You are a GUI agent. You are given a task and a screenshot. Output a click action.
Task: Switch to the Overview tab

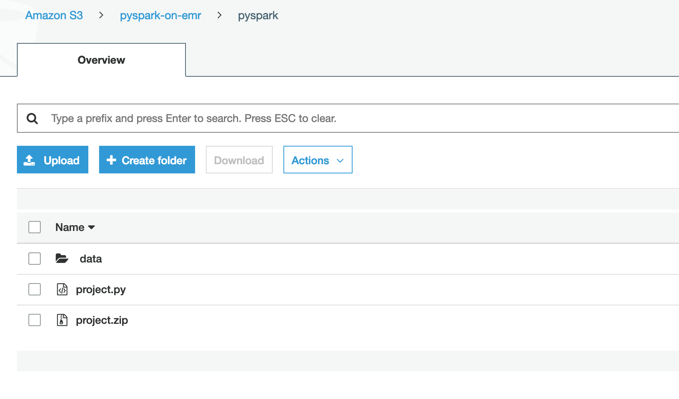tap(101, 60)
